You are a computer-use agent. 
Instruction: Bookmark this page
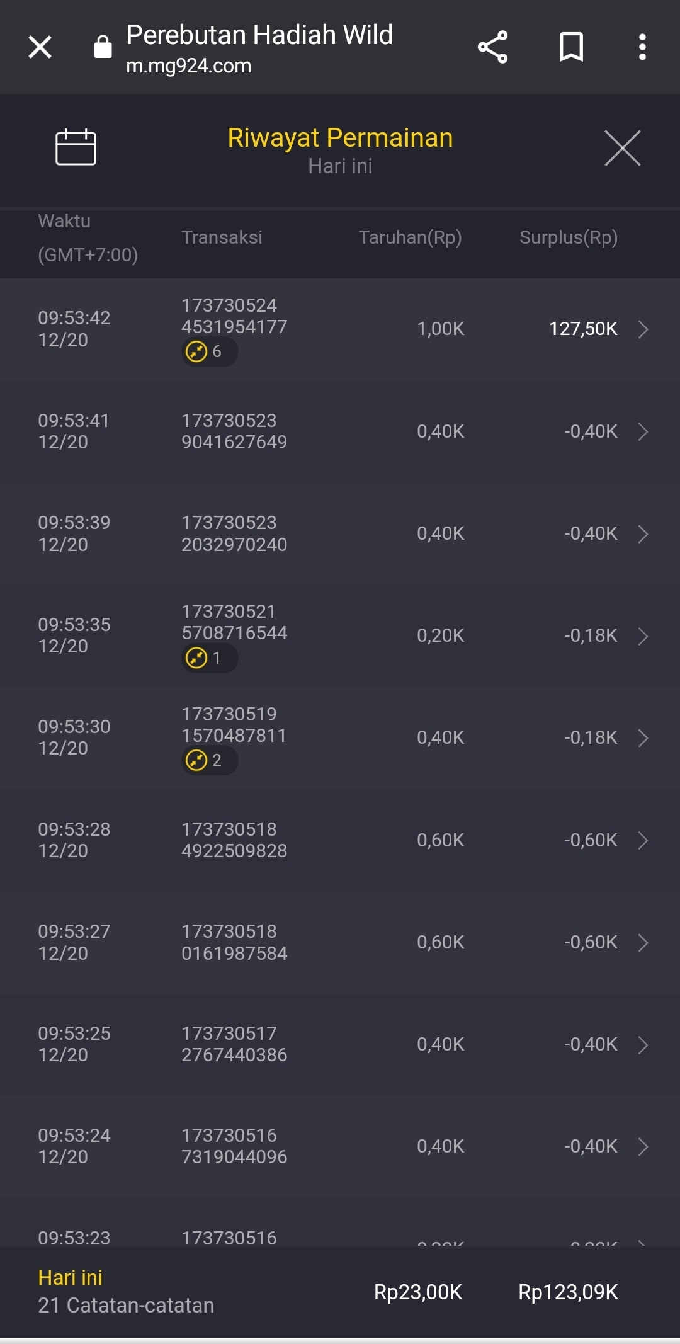571,47
